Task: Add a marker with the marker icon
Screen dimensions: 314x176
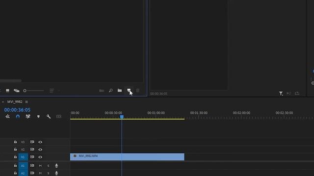Action: tap(38, 116)
